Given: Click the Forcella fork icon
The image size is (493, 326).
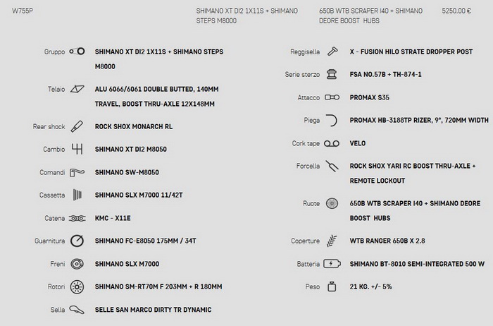Looking at the screenshot, I should click(x=332, y=166).
